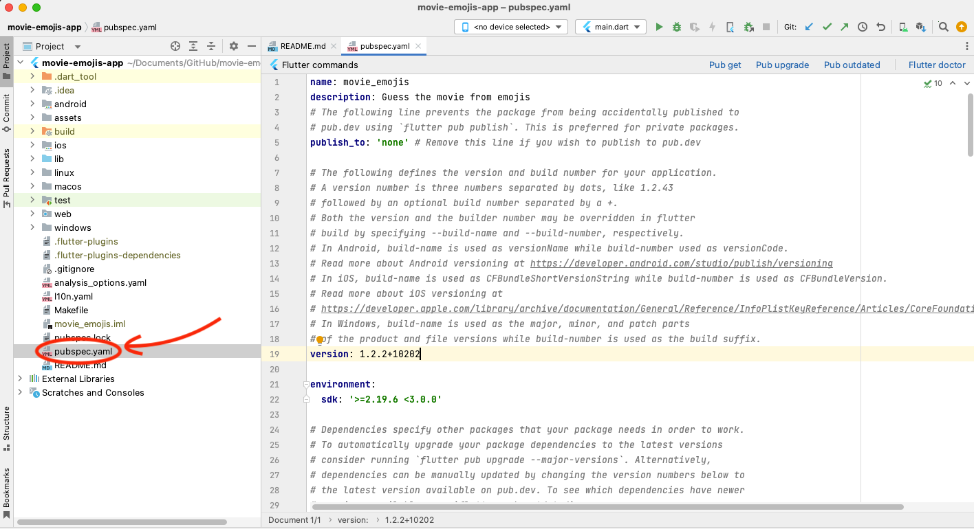Click the editor horizontal scrollbar

click(x=607, y=507)
